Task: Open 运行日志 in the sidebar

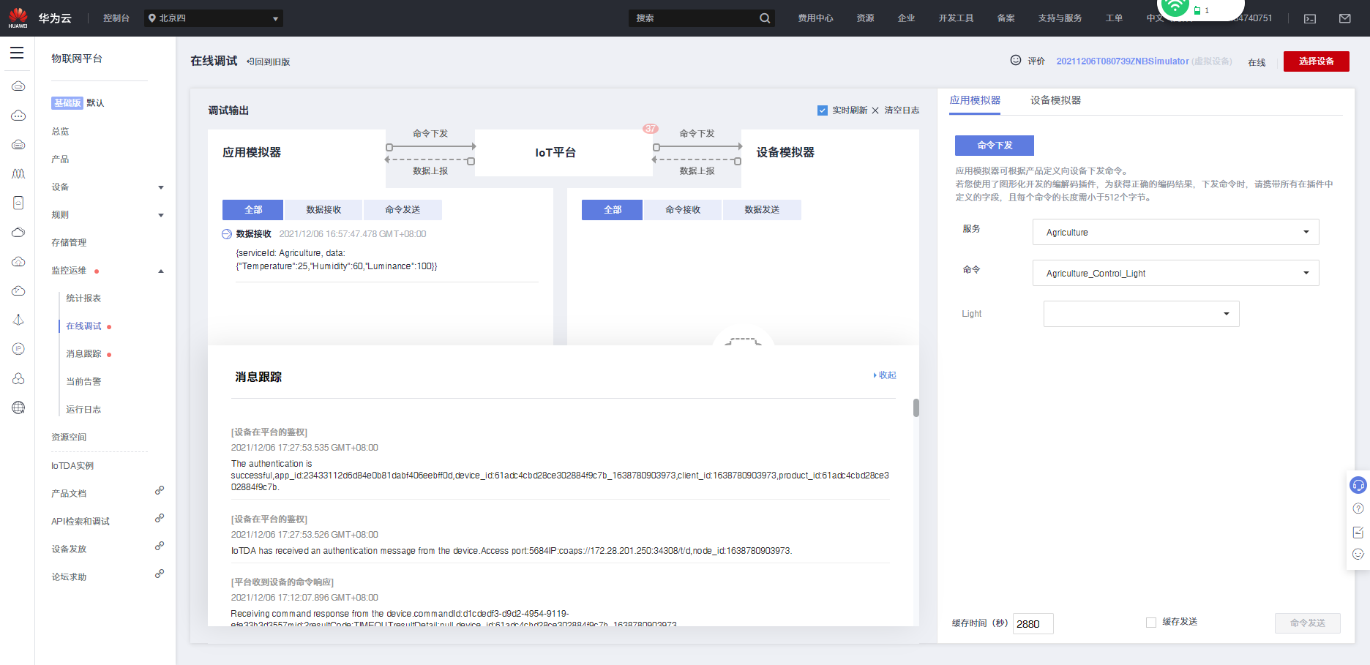Action: [x=83, y=410]
